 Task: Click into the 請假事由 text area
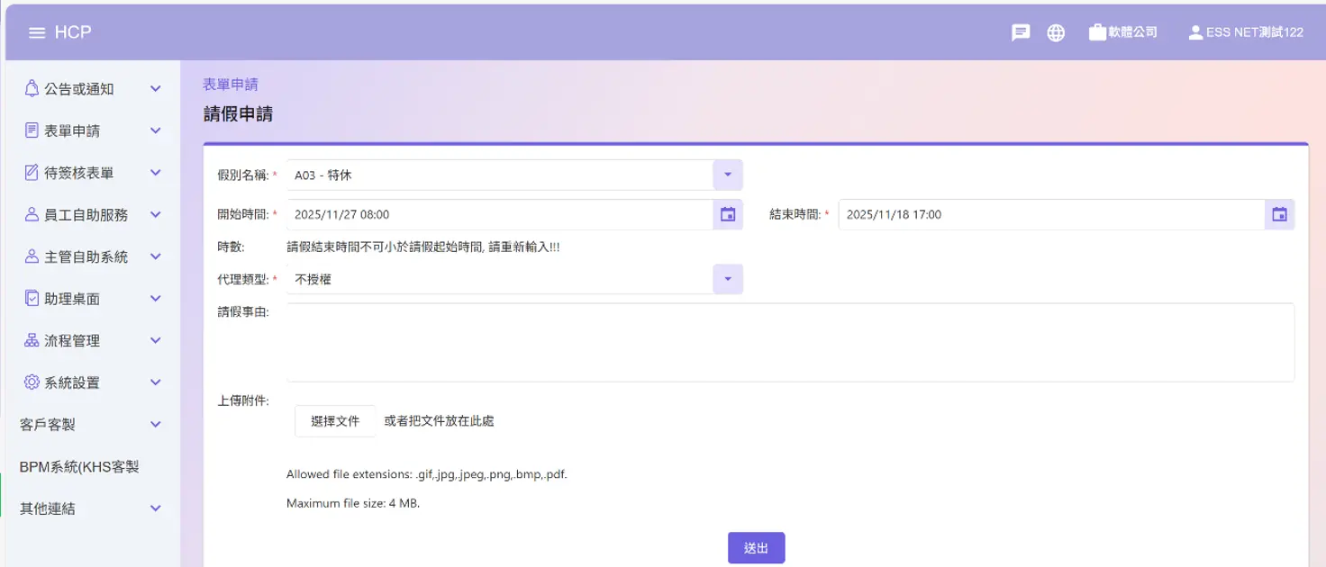coord(789,342)
